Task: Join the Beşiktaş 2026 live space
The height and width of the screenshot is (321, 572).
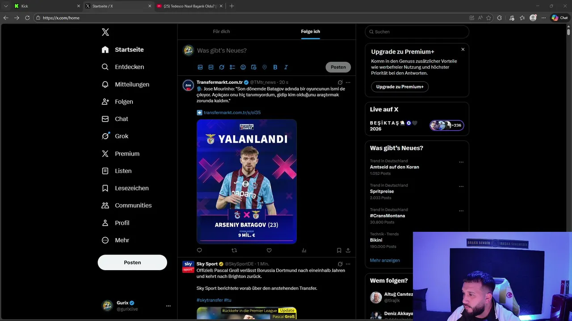Action: [447, 125]
